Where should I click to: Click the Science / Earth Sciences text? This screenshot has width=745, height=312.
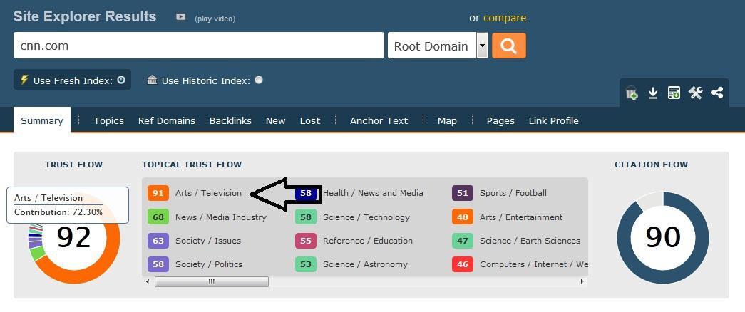530,241
